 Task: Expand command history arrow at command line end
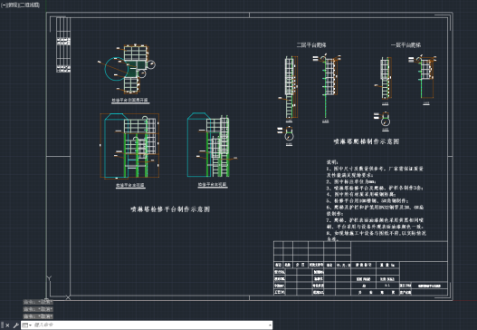[x=270, y=325]
